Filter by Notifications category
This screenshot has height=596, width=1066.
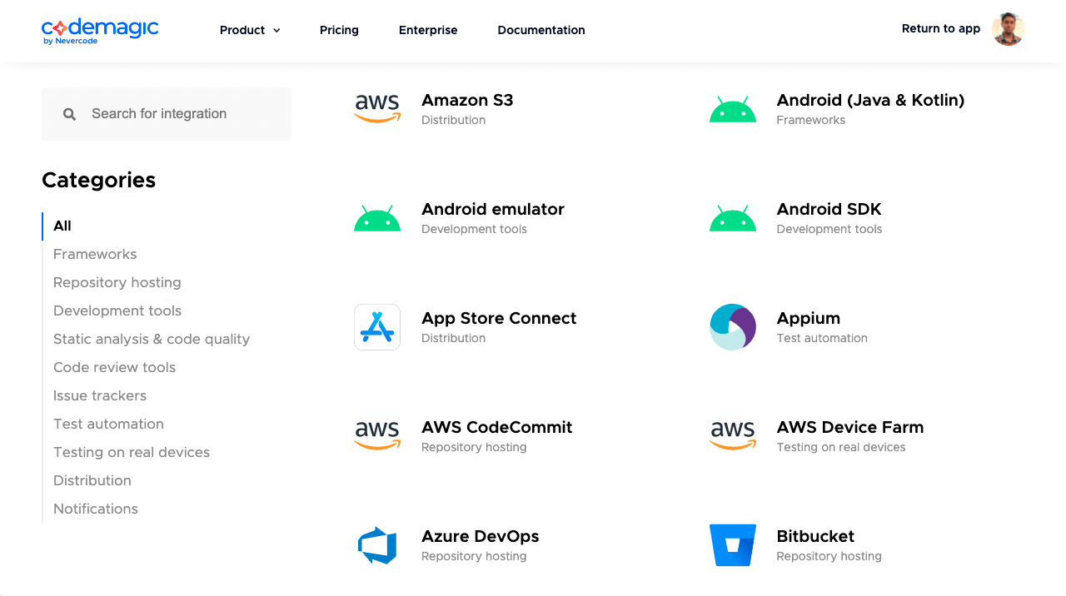[96, 509]
